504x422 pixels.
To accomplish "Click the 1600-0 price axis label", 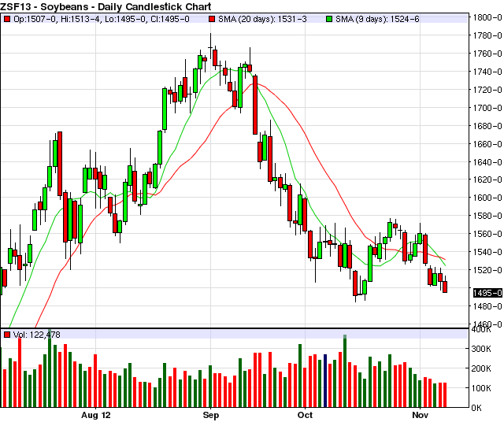I will click(487, 198).
